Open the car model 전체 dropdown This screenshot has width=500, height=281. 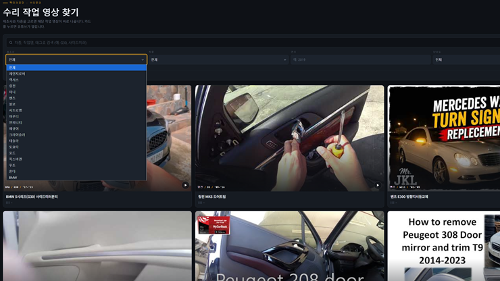(218, 59)
